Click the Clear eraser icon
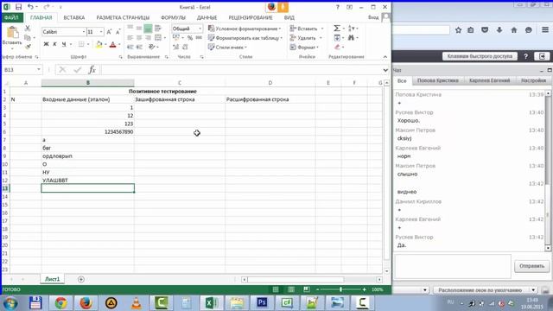The image size is (553, 311). (338, 47)
